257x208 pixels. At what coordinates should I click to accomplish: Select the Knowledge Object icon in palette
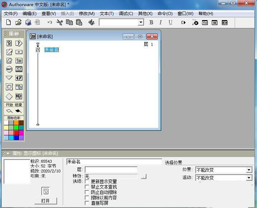click(x=19, y=96)
